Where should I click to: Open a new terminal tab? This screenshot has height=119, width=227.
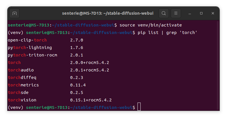point(14,13)
